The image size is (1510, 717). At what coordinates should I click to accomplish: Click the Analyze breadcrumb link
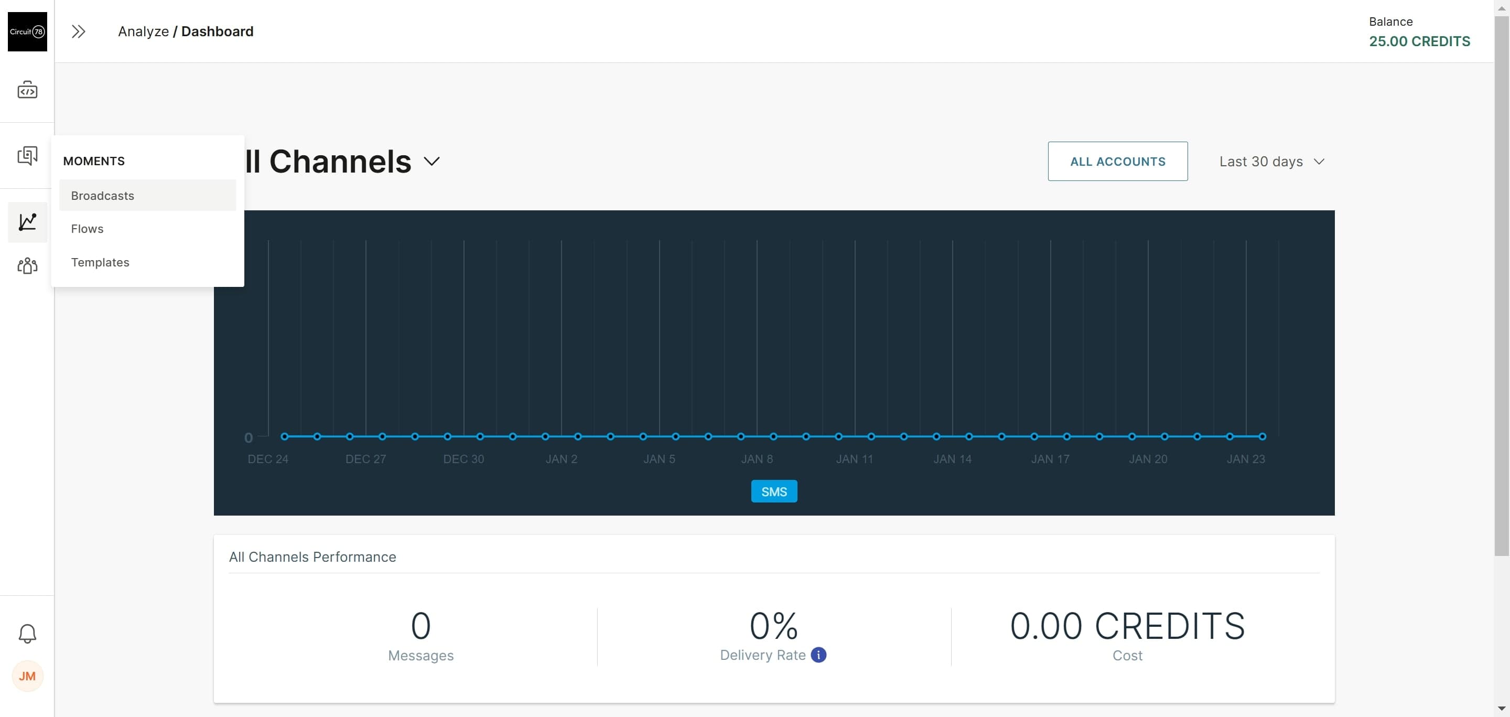[143, 31]
